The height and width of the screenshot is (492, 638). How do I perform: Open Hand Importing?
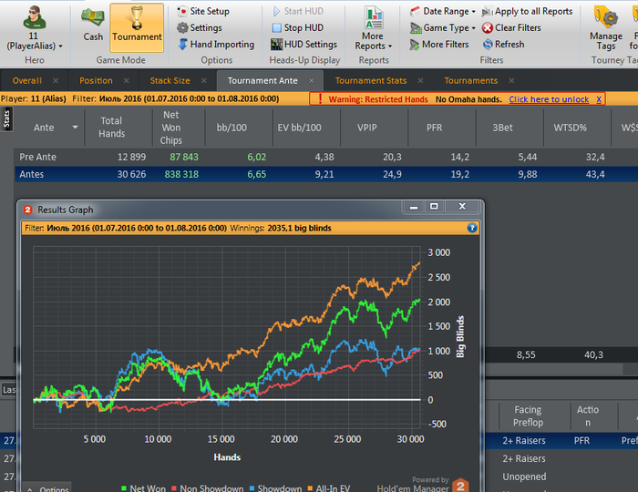[x=216, y=45]
